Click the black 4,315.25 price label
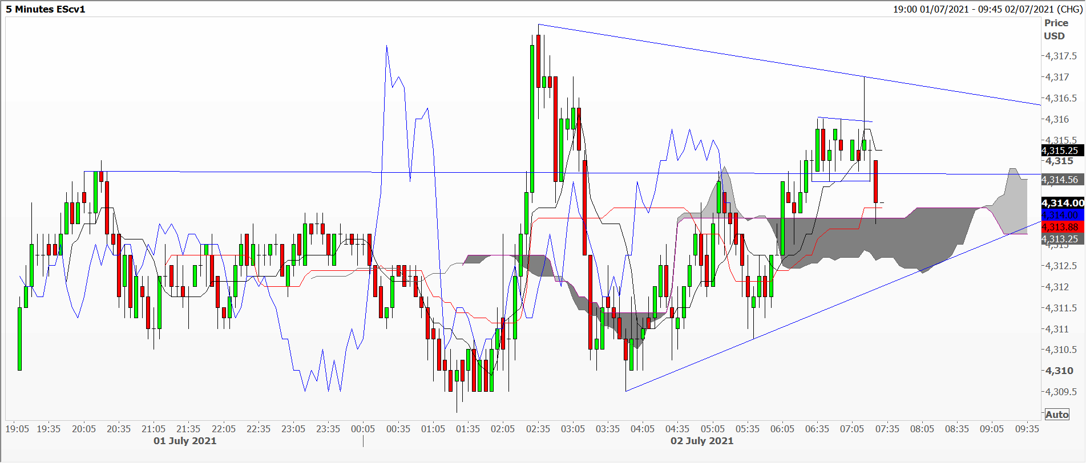 [1062, 151]
